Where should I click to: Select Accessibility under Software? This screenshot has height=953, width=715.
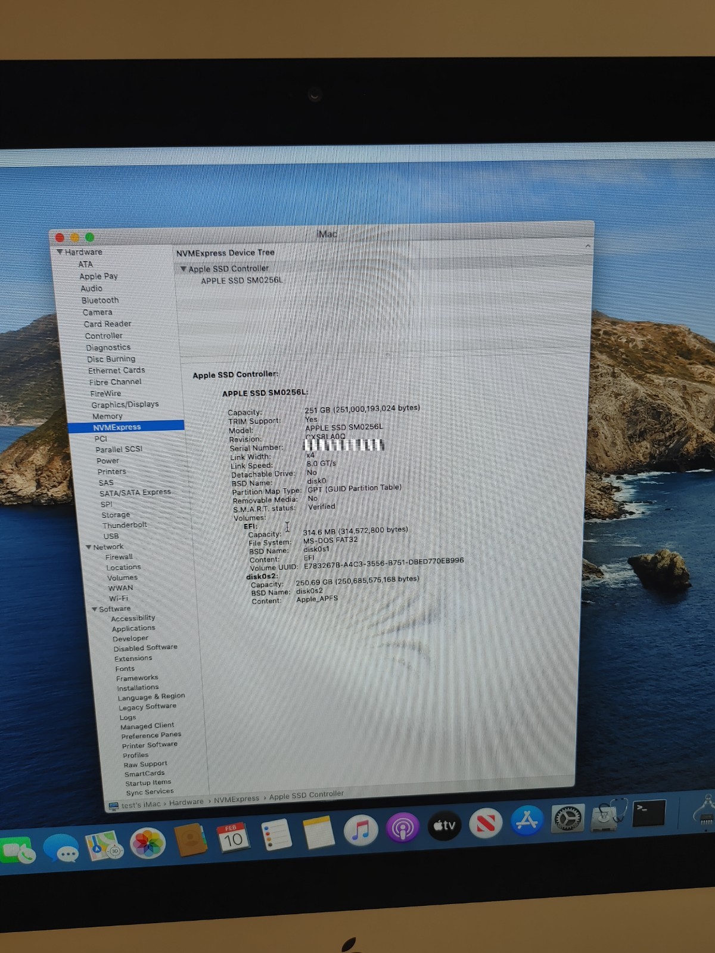tap(133, 619)
